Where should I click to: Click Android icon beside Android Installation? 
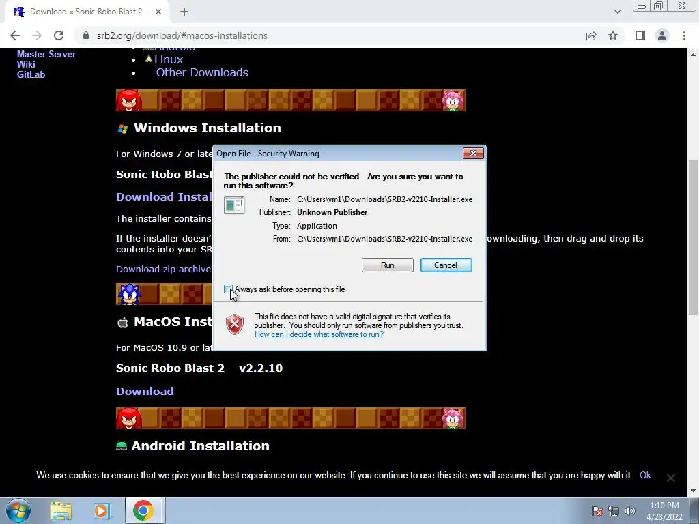(122, 446)
